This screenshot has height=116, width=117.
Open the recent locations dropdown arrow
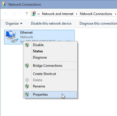click(x=21, y=14)
